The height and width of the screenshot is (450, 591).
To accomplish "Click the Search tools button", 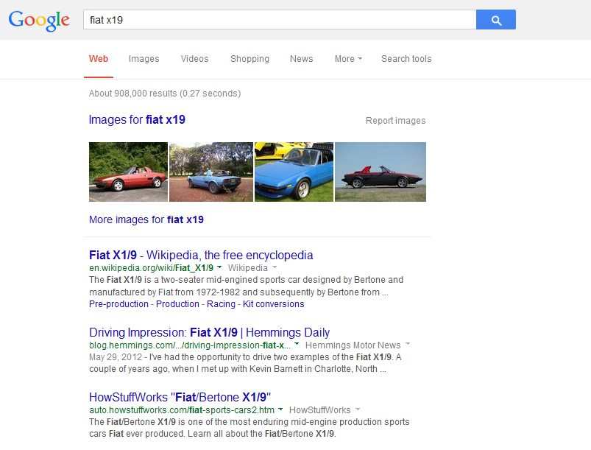I will tap(406, 59).
